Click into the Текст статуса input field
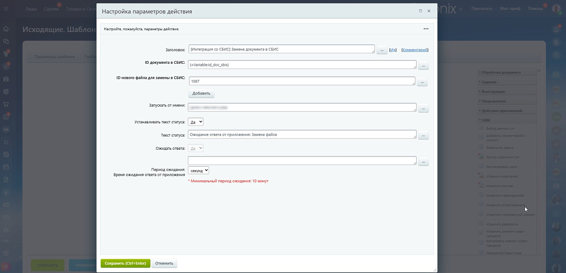 (302, 135)
